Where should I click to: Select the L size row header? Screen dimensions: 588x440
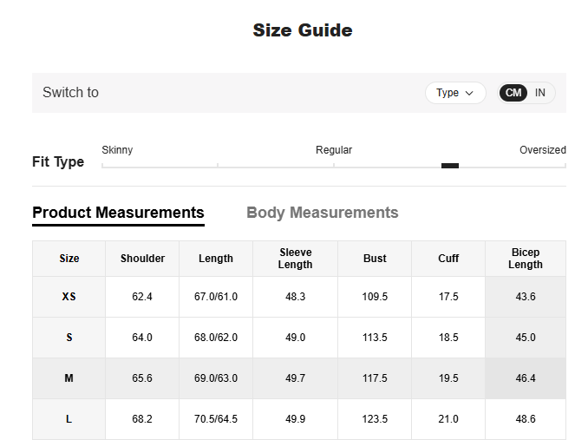[x=69, y=419]
